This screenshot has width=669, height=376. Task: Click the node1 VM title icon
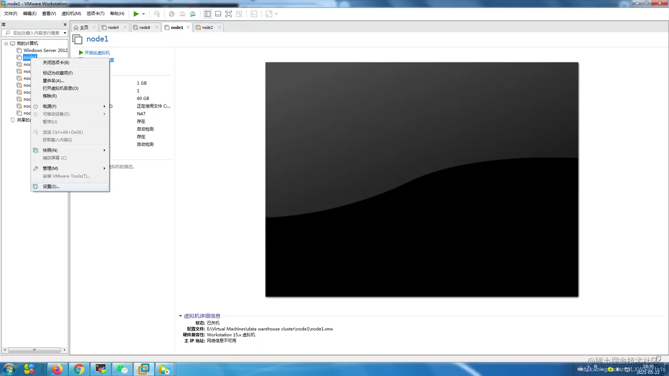77,39
